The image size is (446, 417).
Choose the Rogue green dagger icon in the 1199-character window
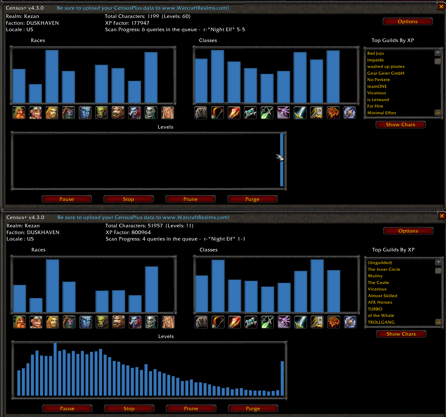click(267, 113)
